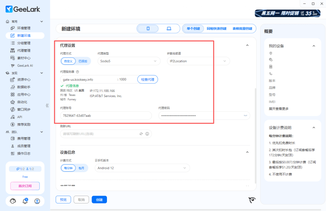Click the 代理账号 input field
Viewport: 326px width, 211px height.
coord(106,116)
